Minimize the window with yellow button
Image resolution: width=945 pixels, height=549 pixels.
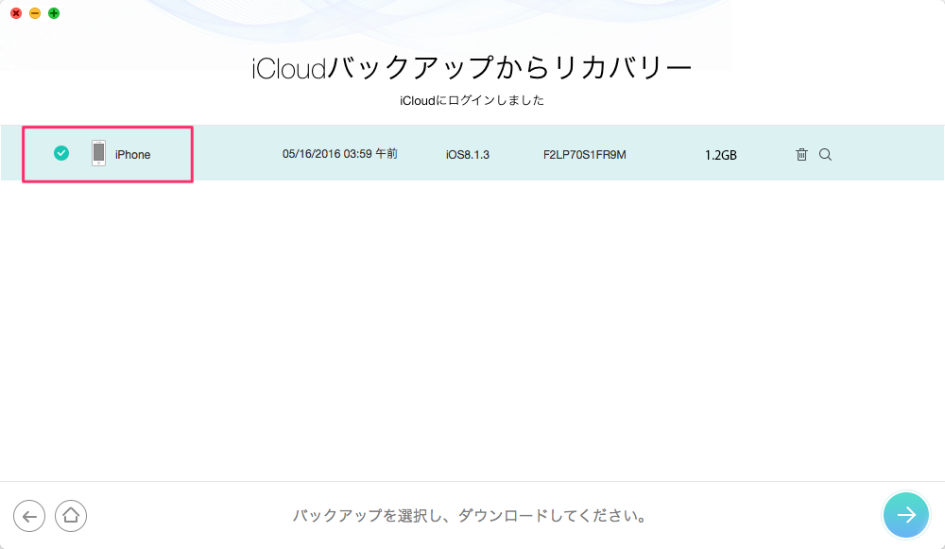tap(35, 13)
